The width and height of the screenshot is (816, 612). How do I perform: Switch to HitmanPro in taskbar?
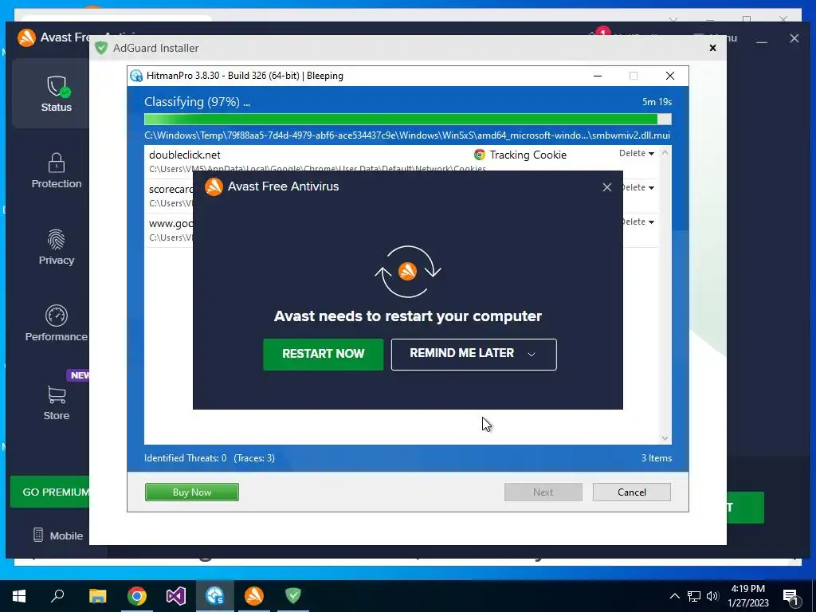[x=215, y=596]
